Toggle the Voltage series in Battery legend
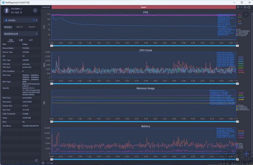The width and height of the screenshot is (253, 165). point(240,147)
